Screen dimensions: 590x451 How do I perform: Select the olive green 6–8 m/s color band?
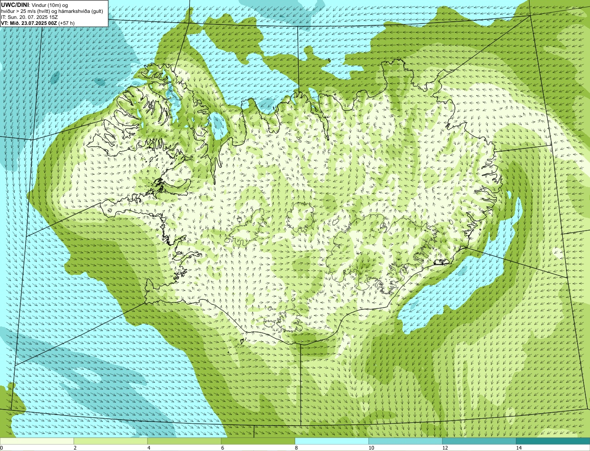point(258,441)
